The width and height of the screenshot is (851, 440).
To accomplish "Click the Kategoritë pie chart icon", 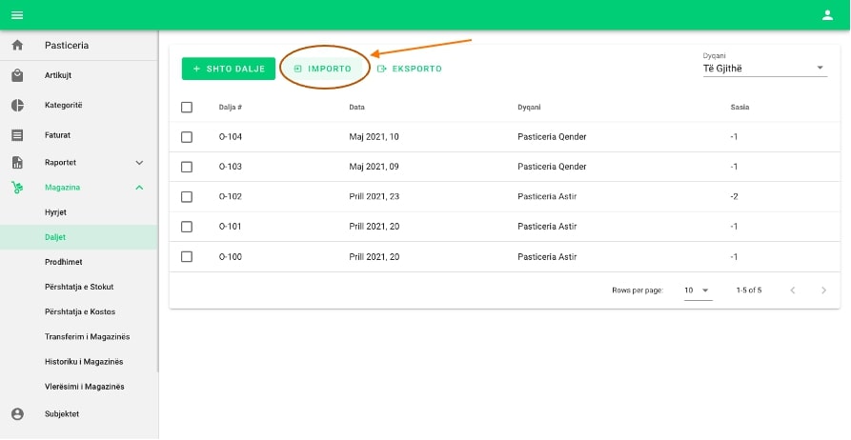I will click(17, 106).
